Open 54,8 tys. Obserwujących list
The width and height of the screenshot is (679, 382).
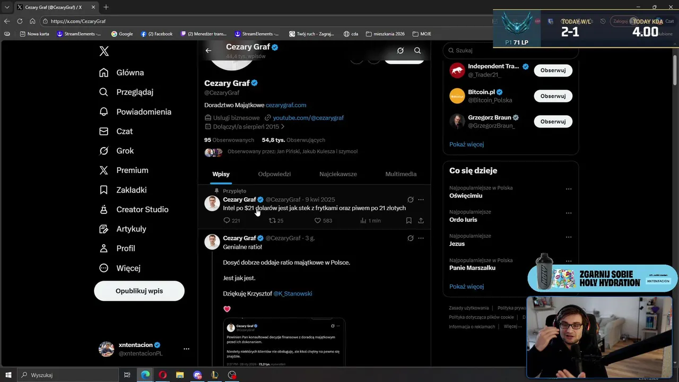[x=293, y=140]
